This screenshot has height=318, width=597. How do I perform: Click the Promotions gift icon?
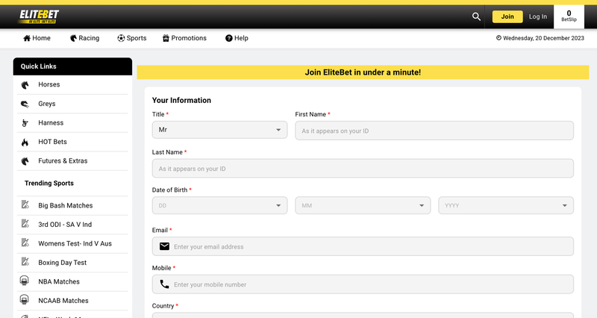point(166,38)
